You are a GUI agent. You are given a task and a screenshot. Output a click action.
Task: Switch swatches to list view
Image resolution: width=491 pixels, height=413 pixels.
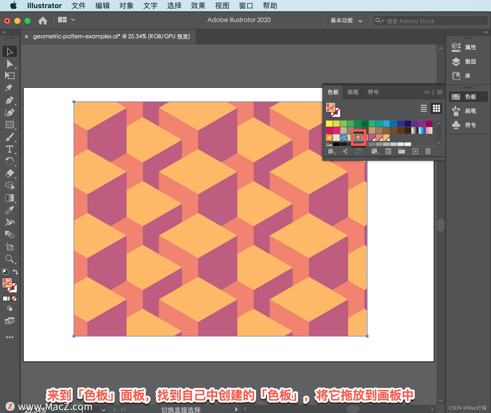tap(423, 108)
